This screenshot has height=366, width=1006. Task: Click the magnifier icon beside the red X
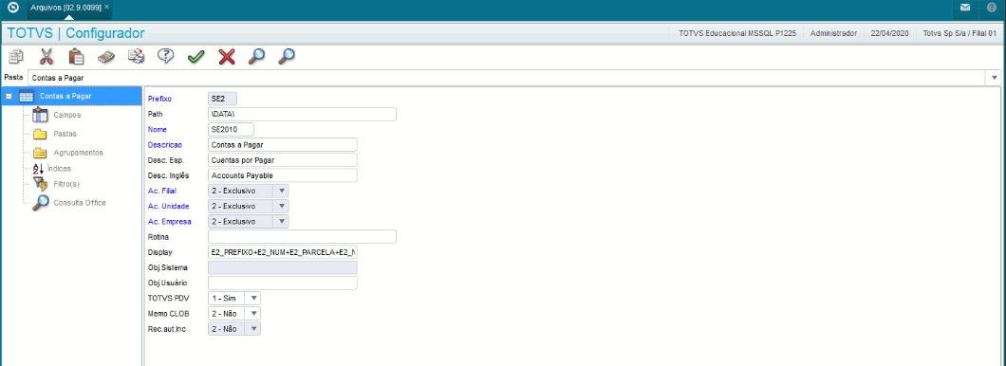tap(256, 56)
